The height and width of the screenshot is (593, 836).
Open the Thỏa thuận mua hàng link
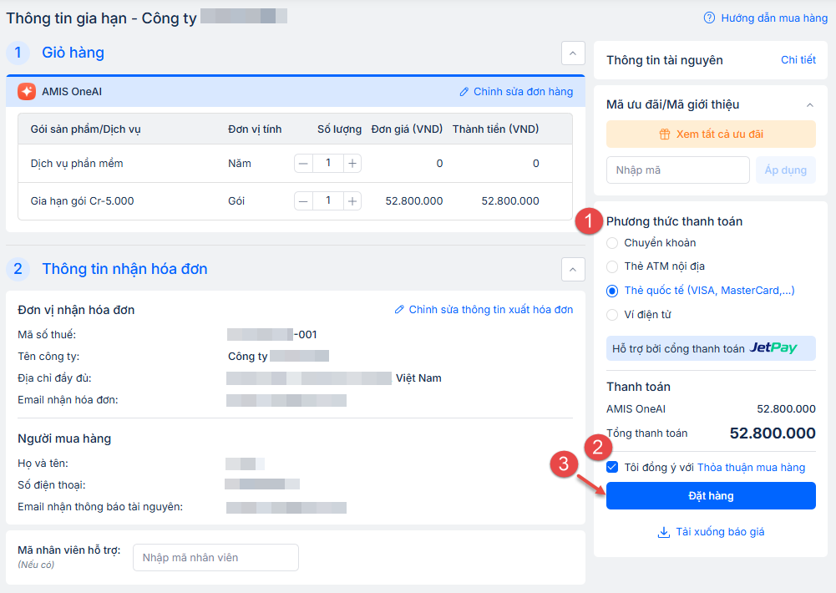tap(751, 468)
